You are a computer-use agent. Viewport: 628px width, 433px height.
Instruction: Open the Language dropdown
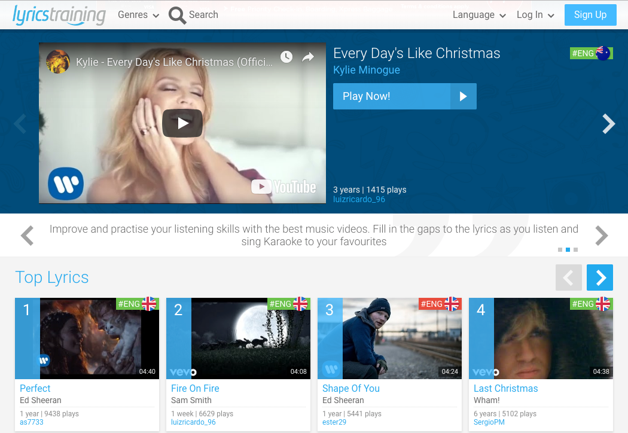480,15
